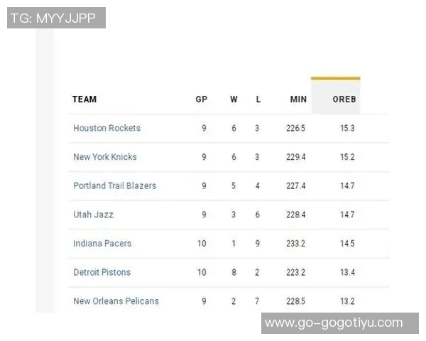Screen dimensions: 426x341
Task: Select the Utah Jazz team link
Action: pyautogui.click(x=93, y=215)
